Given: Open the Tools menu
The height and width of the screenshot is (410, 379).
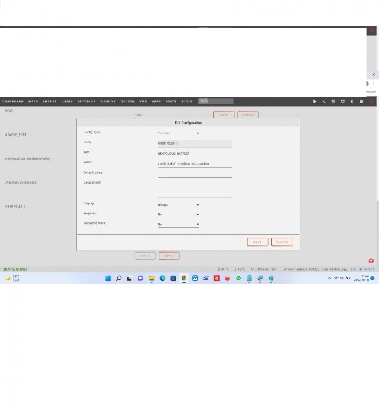Looking at the screenshot, I should (186, 101).
